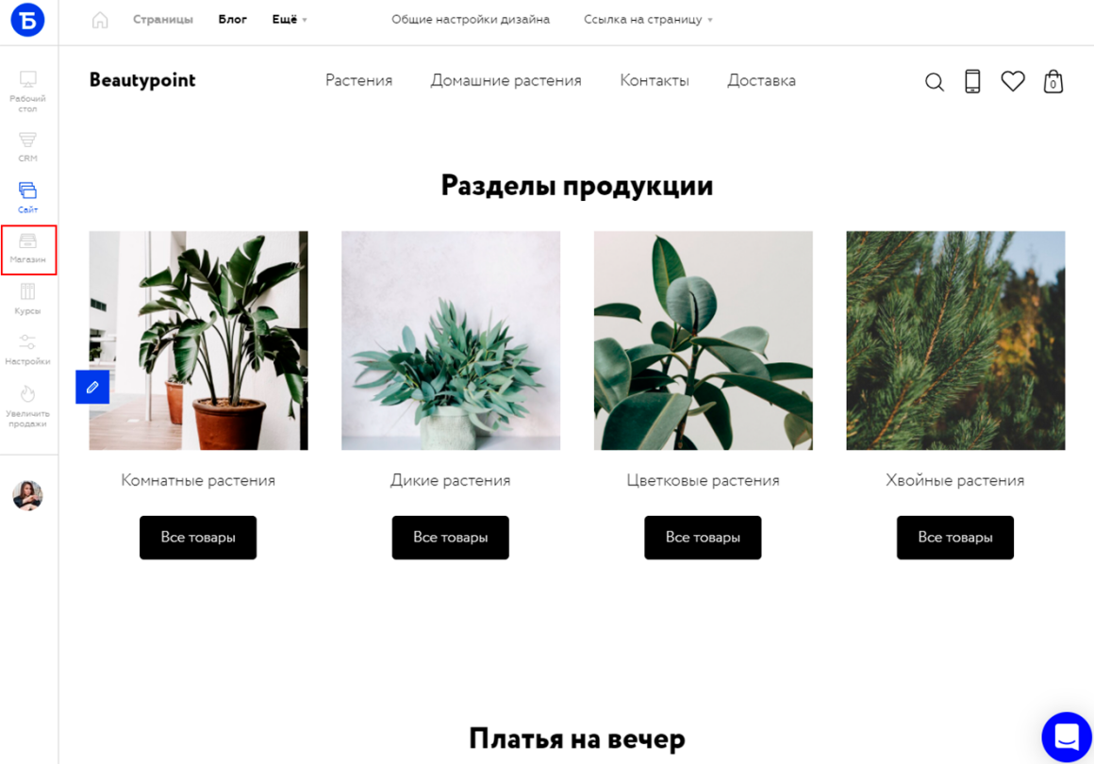1094x764 pixels.
Task: Click the Увеличить продажи flame icon
Action: click(x=28, y=393)
